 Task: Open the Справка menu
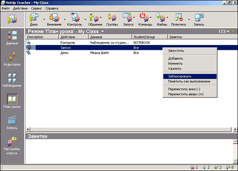51,8
